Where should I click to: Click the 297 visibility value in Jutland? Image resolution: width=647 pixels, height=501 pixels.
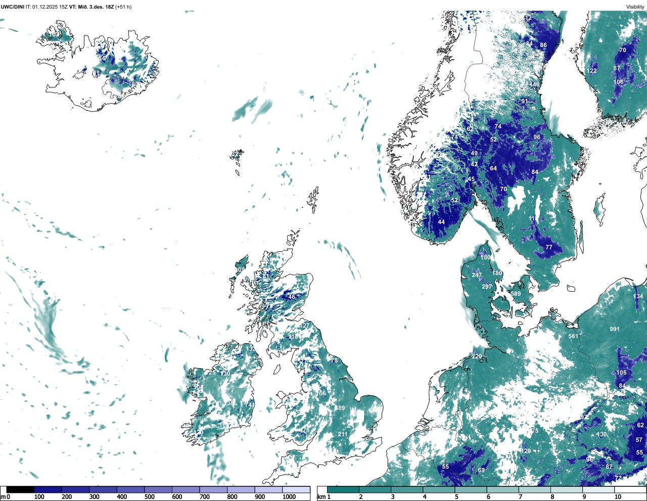pyautogui.click(x=487, y=287)
